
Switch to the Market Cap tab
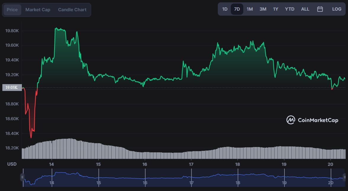tap(38, 10)
